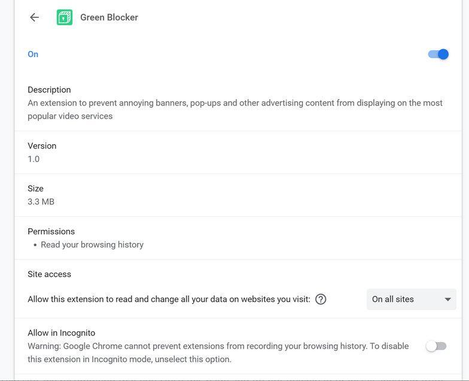469x381 pixels.
Task: Click Read your browsing history permission
Action: (92, 244)
